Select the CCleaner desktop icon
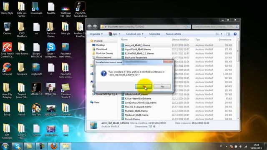This screenshot has width=267, height=150. (7, 69)
